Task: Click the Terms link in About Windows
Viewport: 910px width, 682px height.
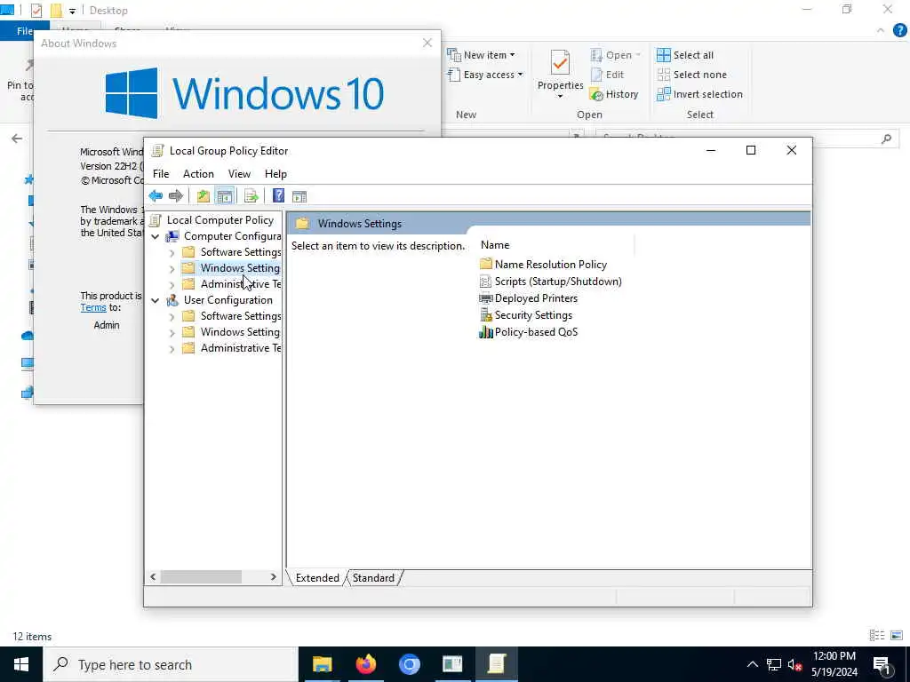Action: 92,308
